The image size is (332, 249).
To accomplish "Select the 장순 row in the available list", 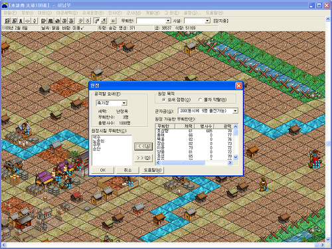I will click(195, 143).
